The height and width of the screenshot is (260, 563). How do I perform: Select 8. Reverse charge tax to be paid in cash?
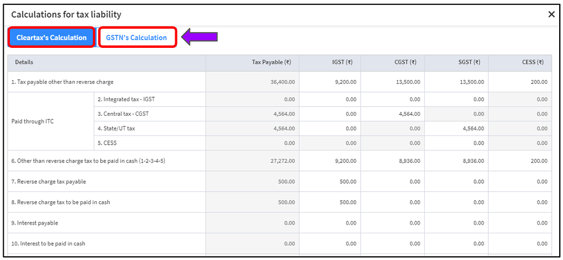(61, 202)
